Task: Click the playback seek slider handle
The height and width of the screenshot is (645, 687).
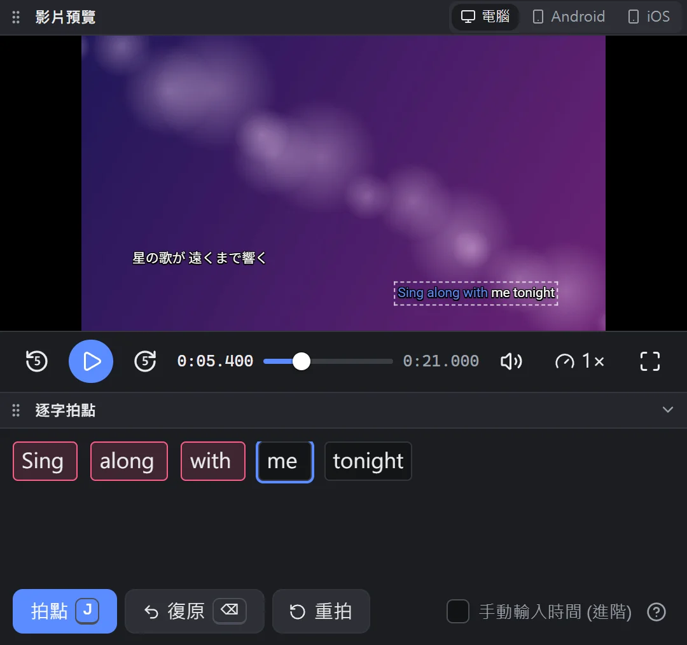Action: coord(302,361)
